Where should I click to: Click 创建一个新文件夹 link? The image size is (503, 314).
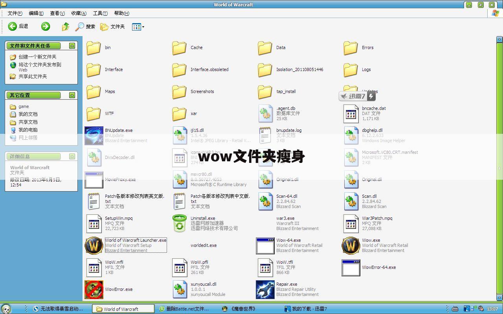click(37, 57)
